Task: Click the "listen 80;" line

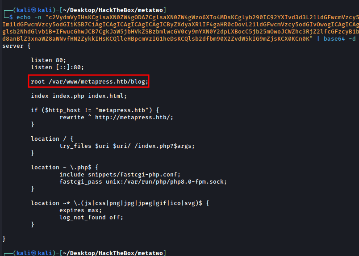Action: click(49, 60)
